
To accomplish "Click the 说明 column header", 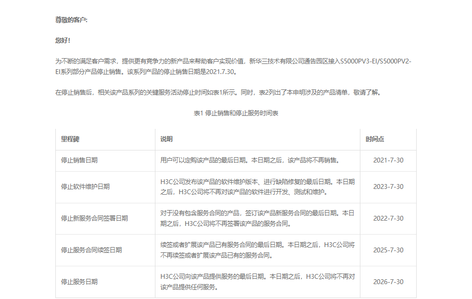I will click(x=166, y=139).
